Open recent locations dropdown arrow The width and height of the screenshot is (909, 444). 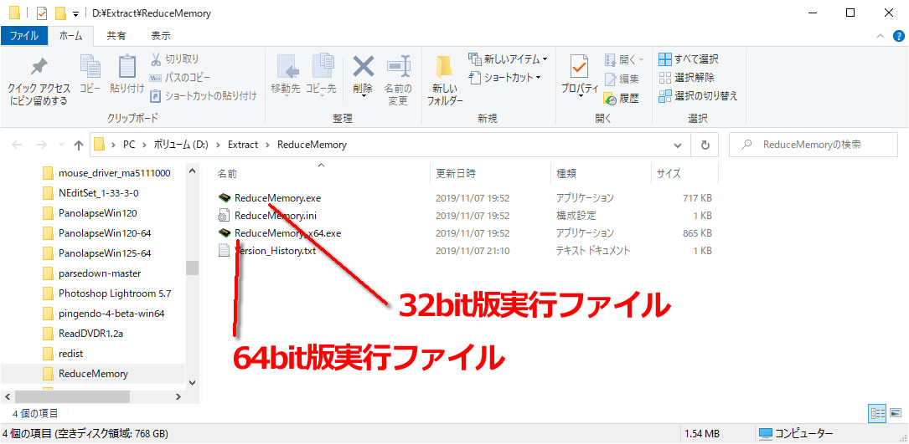[61, 145]
